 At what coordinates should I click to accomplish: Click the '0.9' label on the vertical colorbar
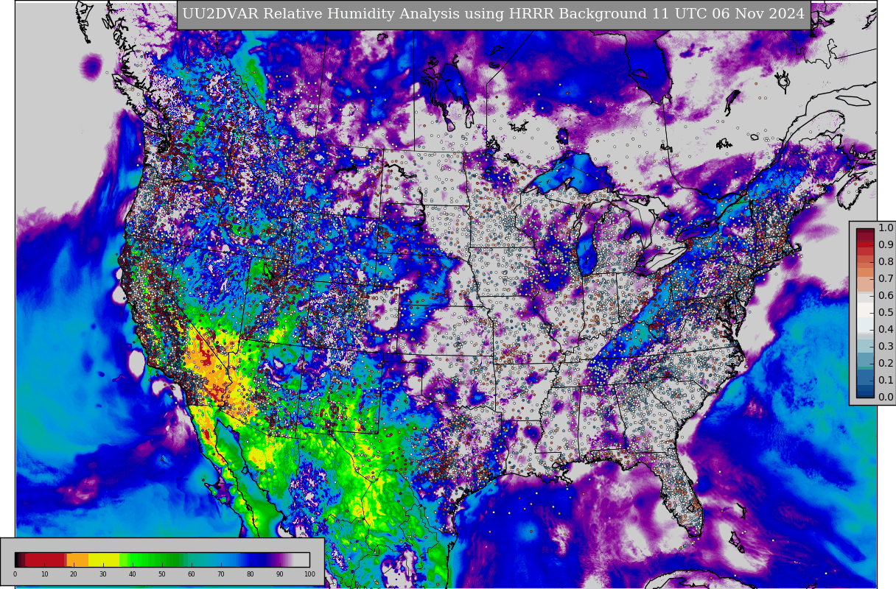pos(886,245)
